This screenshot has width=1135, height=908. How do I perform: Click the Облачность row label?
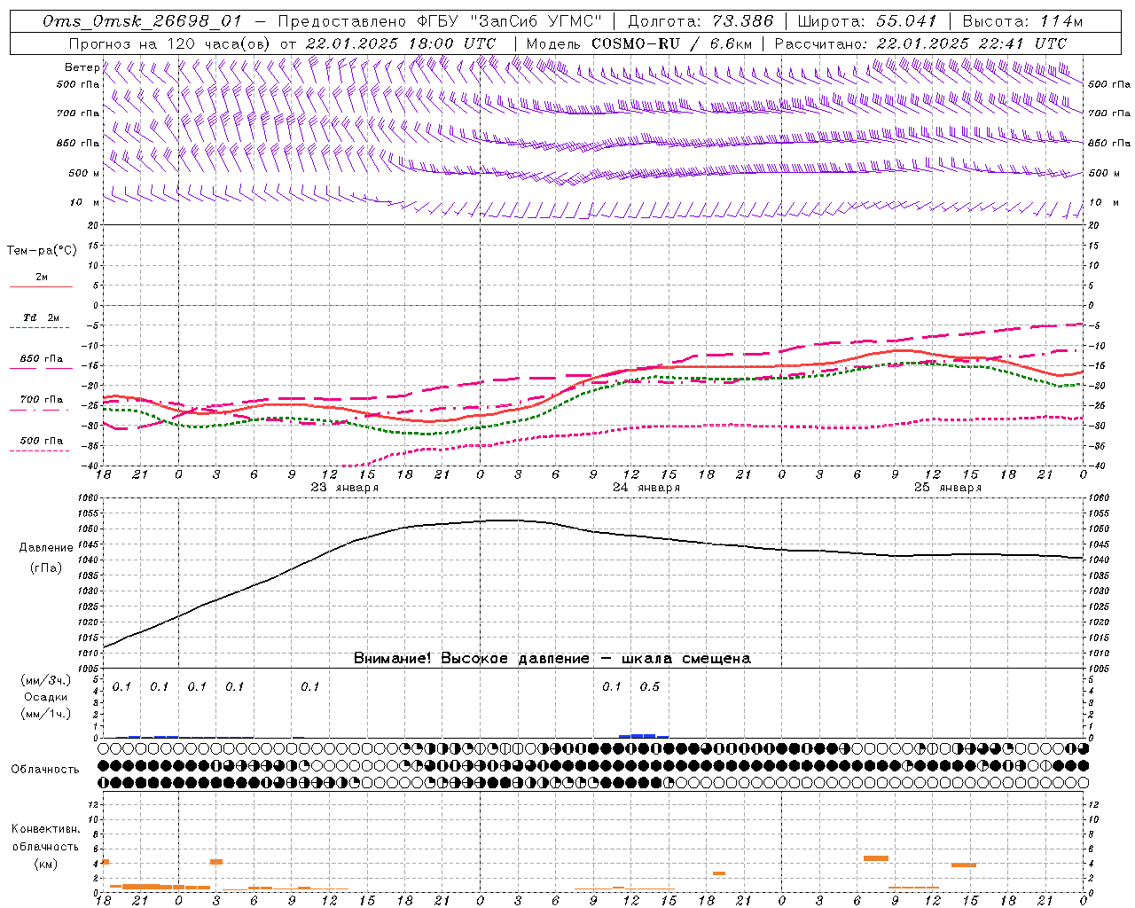click(45, 769)
